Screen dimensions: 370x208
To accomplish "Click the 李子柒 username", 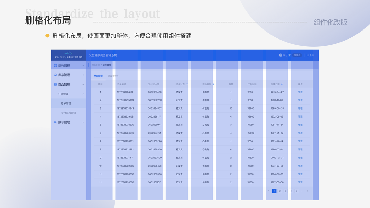I will (x=287, y=55).
